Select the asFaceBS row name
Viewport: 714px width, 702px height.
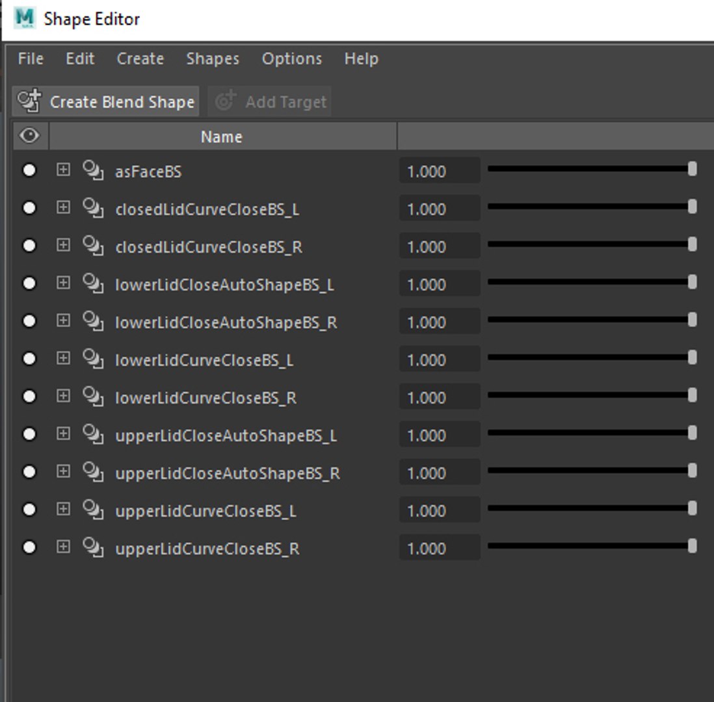(x=148, y=172)
